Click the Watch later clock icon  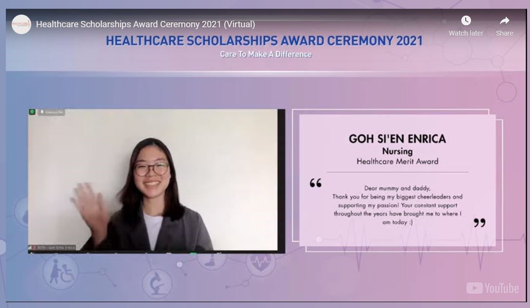point(466,20)
